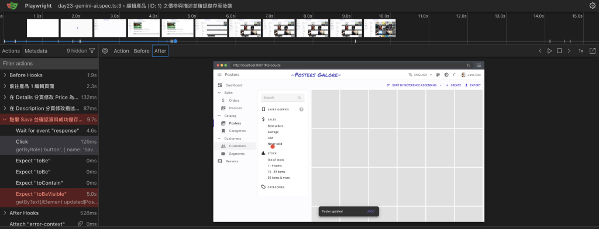
Task: Expand the Details 分頁修改 Price step
Action: [5, 98]
